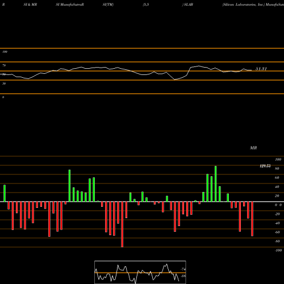Click the RSI axis label 30
Viewport: 284px width, 284px height.
pos(4,83)
